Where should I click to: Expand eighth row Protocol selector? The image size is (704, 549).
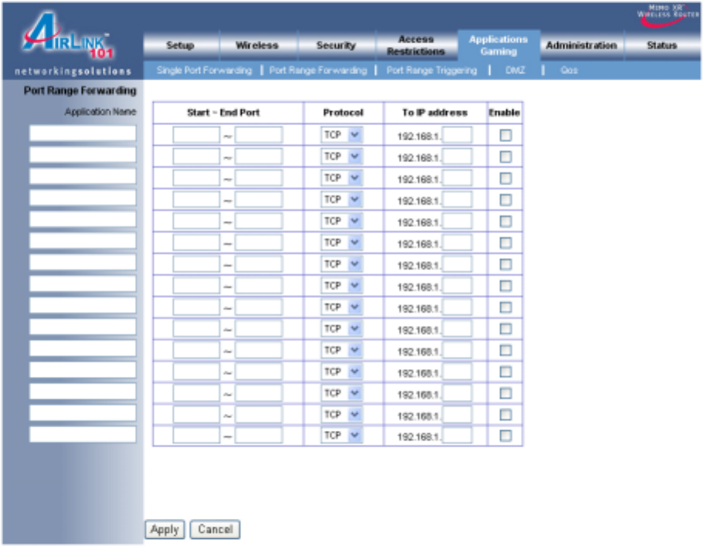click(x=342, y=285)
